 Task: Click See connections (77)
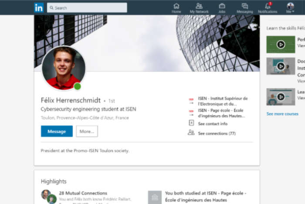(x=217, y=133)
